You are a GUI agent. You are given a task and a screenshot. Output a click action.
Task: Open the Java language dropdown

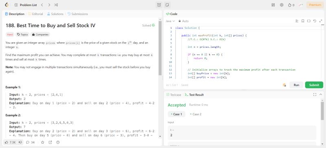pyautogui.click(x=170, y=21)
